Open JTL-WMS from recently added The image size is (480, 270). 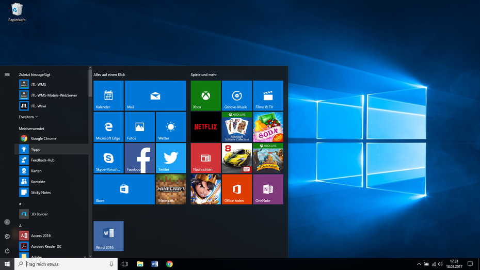52,85
